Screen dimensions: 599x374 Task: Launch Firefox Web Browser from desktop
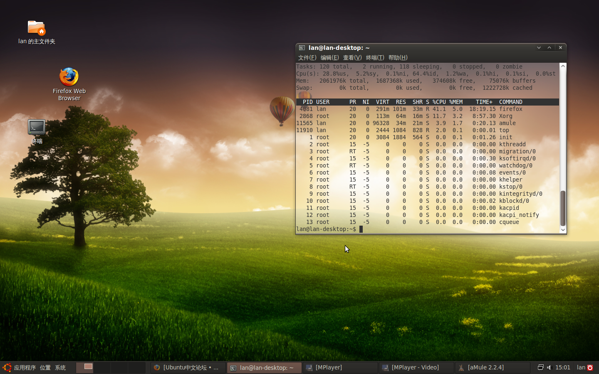point(69,84)
